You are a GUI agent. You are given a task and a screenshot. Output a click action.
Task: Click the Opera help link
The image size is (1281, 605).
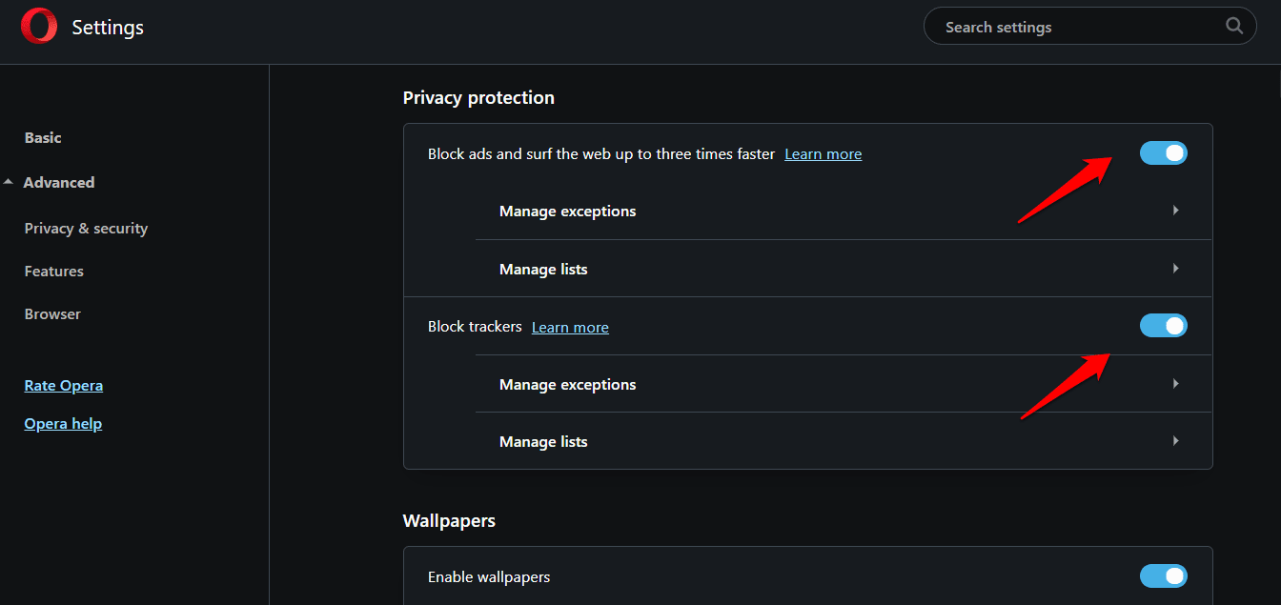coord(63,423)
